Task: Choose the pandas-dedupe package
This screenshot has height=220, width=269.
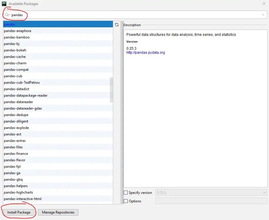Action: click(58, 115)
